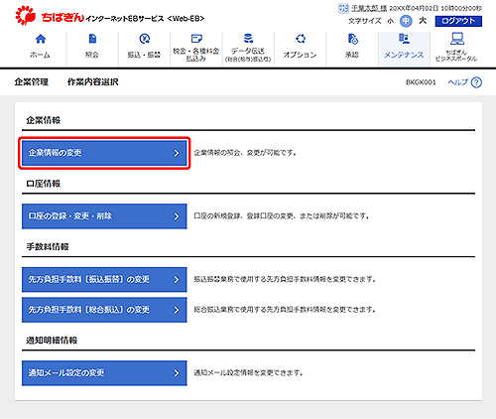The image size is (496, 419).
Task: Click the ログアウト button
Action: tap(458, 21)
